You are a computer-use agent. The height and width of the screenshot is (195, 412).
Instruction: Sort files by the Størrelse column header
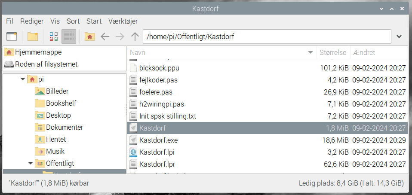[x=332, y=52]
